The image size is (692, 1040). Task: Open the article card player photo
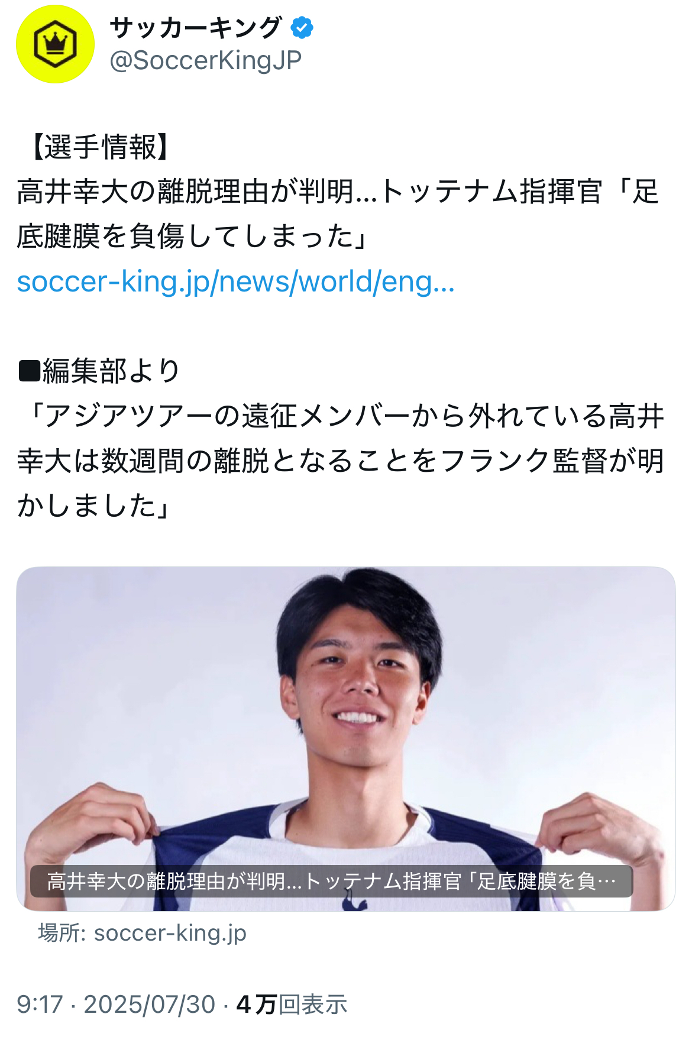point(346,739)
